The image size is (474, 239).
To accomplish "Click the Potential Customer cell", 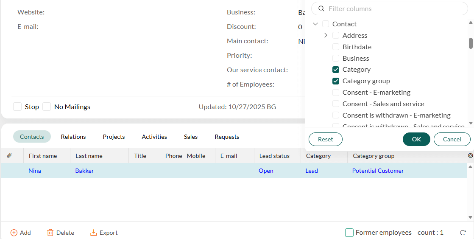I will pyautogui.click(x=378, y=171).
